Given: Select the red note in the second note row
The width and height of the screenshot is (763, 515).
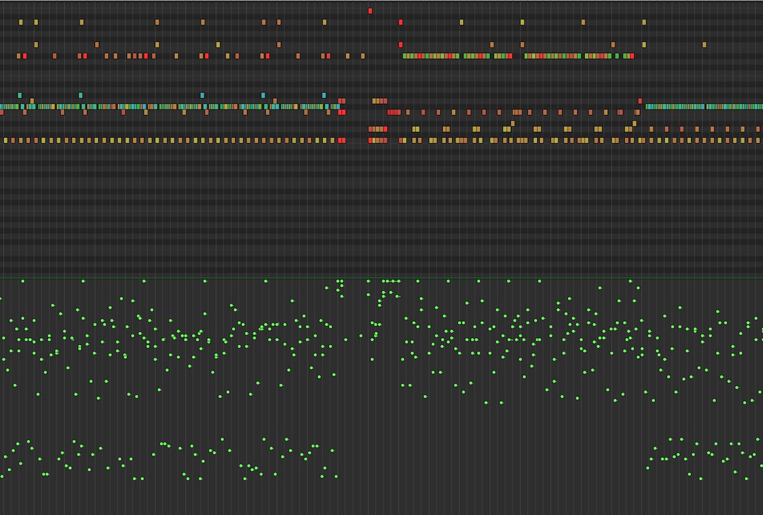Looking at the screenshot, I should [x=401, y=22].
